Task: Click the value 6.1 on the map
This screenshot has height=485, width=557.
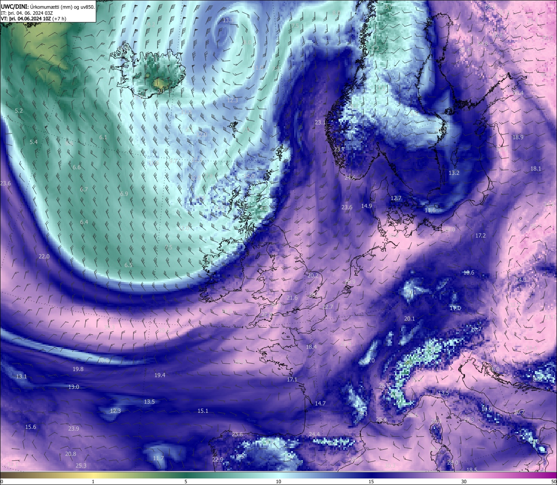Action: [103, 137]
